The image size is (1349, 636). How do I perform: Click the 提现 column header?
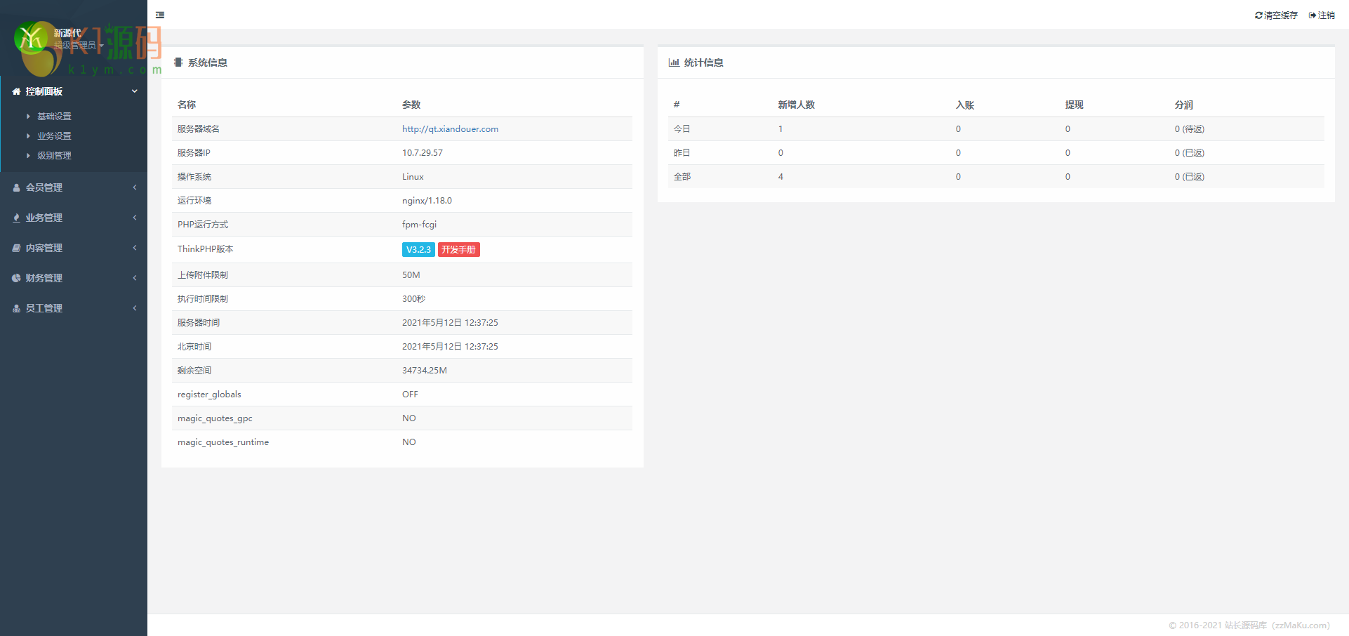pyautogui.click(x=1075, y=105)
